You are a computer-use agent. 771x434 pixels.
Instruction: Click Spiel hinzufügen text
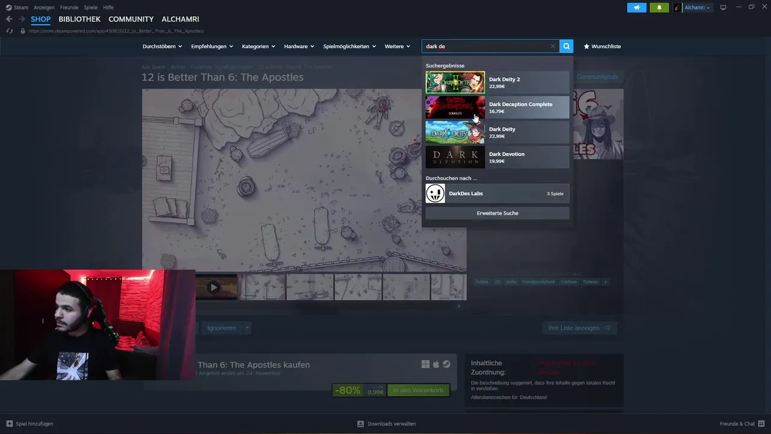(x=34, y=424)
